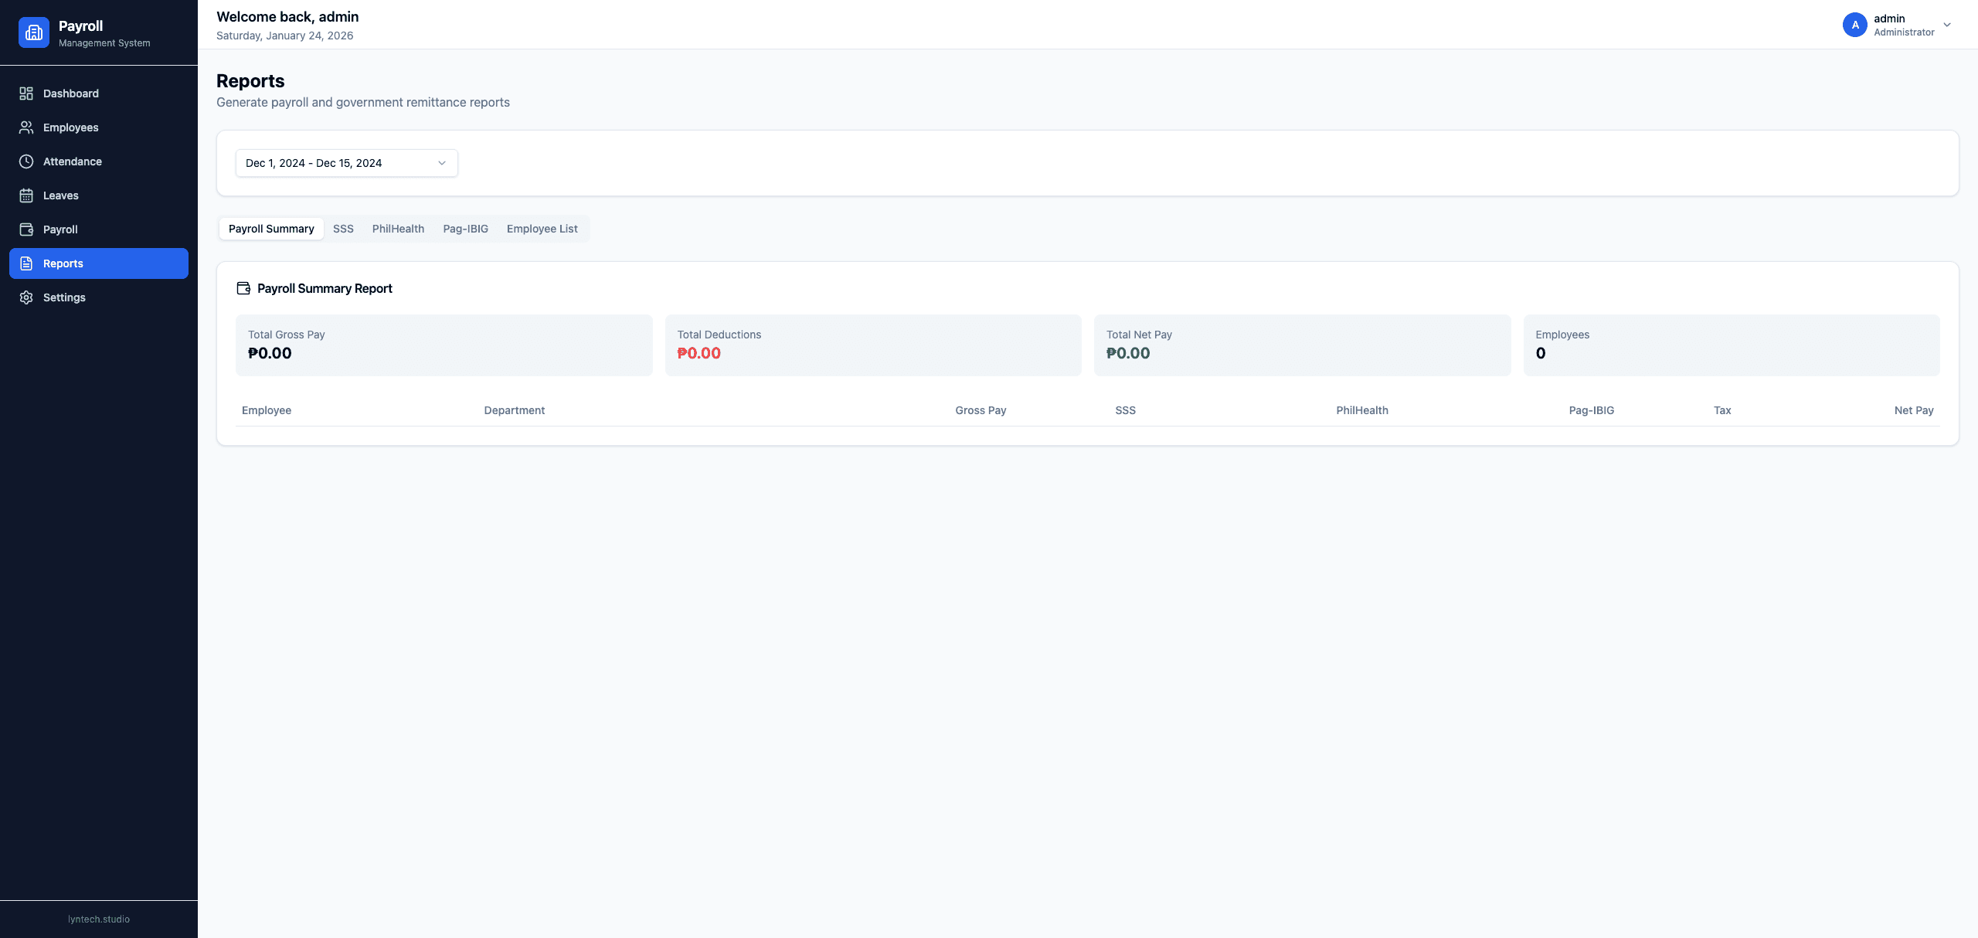Screen dimensions: 1978x938
Task: Click the 'Saturday, January 24, 2026' date text
Action: coord(284,36)
